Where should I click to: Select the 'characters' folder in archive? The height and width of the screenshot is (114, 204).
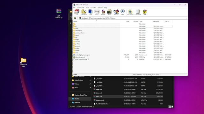tap(123, 31)
